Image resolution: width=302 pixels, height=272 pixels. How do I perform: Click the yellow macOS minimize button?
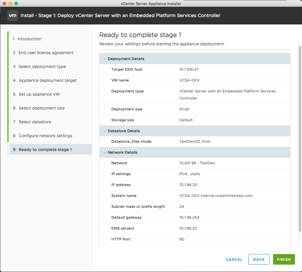coord(10,4)
